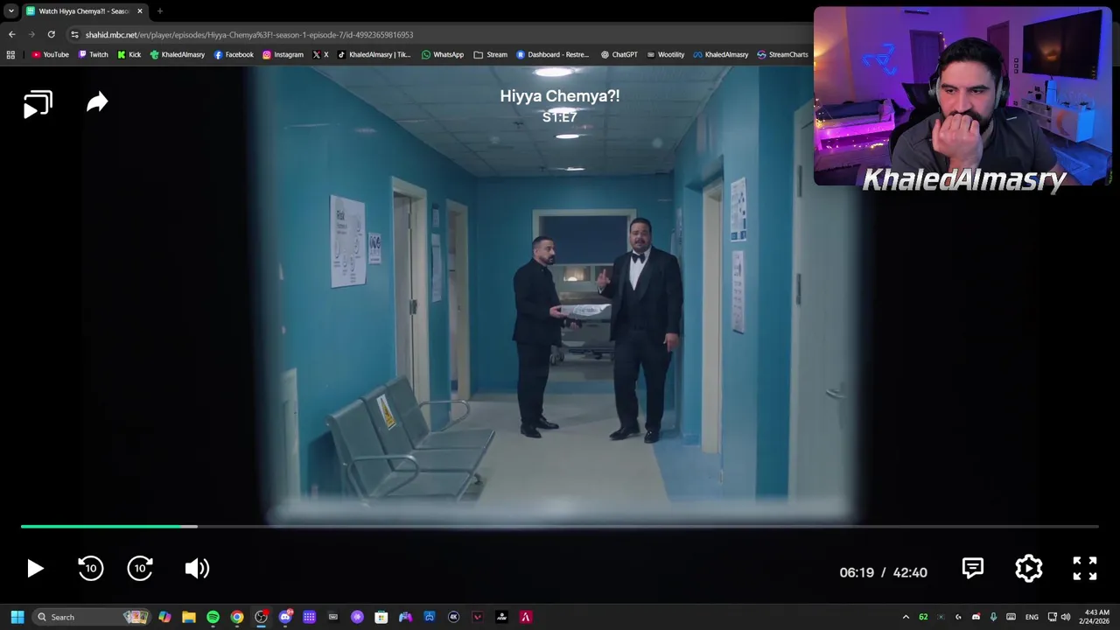The image size is (1120, 630).
Task: Open the Twitch bookmark
Action: click(x=93, y=54)
